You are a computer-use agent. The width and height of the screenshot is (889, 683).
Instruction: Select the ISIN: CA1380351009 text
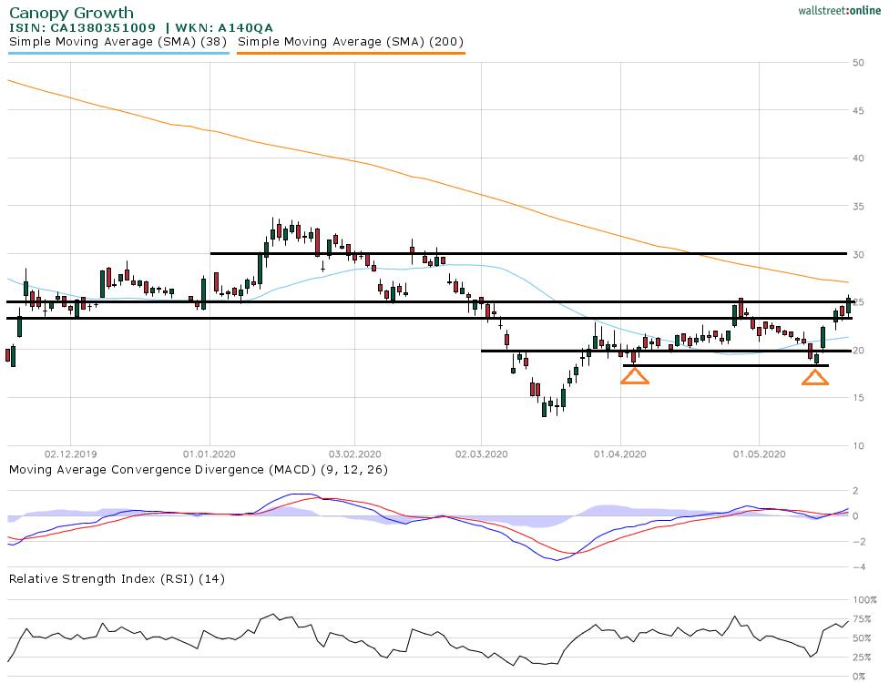pyautogui.click(x=82, y=27)
